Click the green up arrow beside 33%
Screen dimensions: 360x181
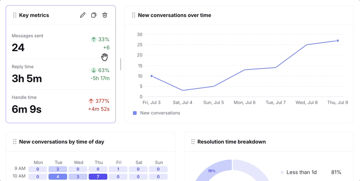pos(93,39)
